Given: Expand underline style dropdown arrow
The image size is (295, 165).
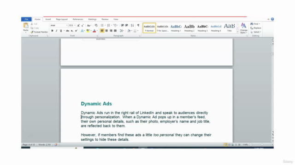Looking at the screenshot, I should [64, 31].
